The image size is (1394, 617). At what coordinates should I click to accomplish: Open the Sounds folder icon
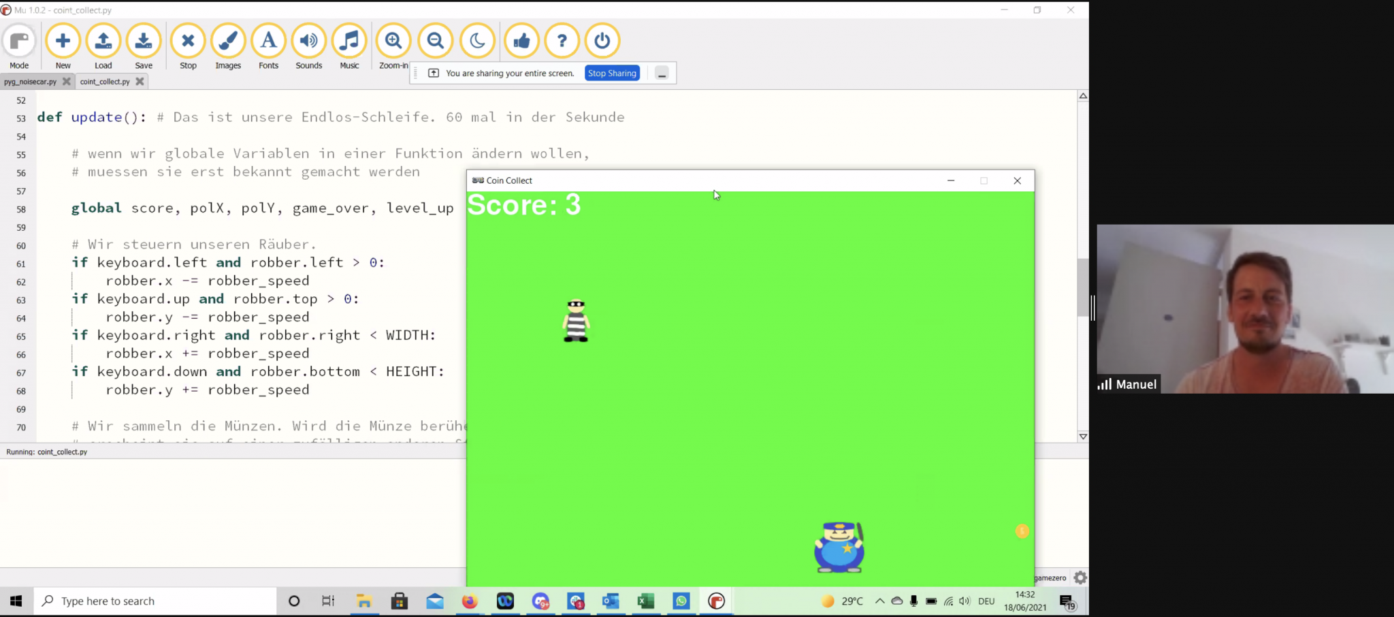308,41
